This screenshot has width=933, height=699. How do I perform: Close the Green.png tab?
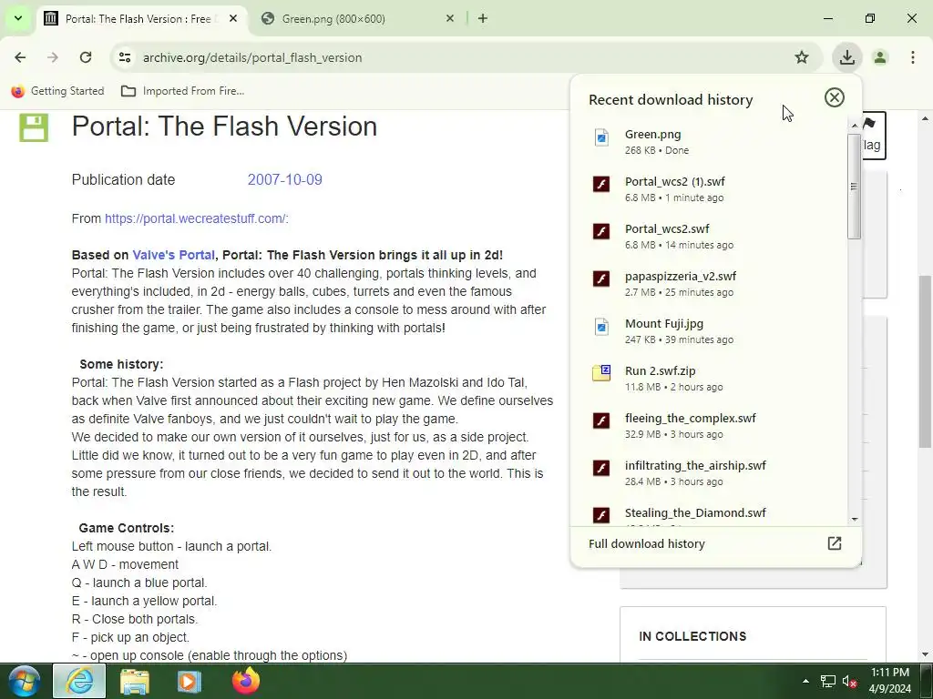[450, 18]
